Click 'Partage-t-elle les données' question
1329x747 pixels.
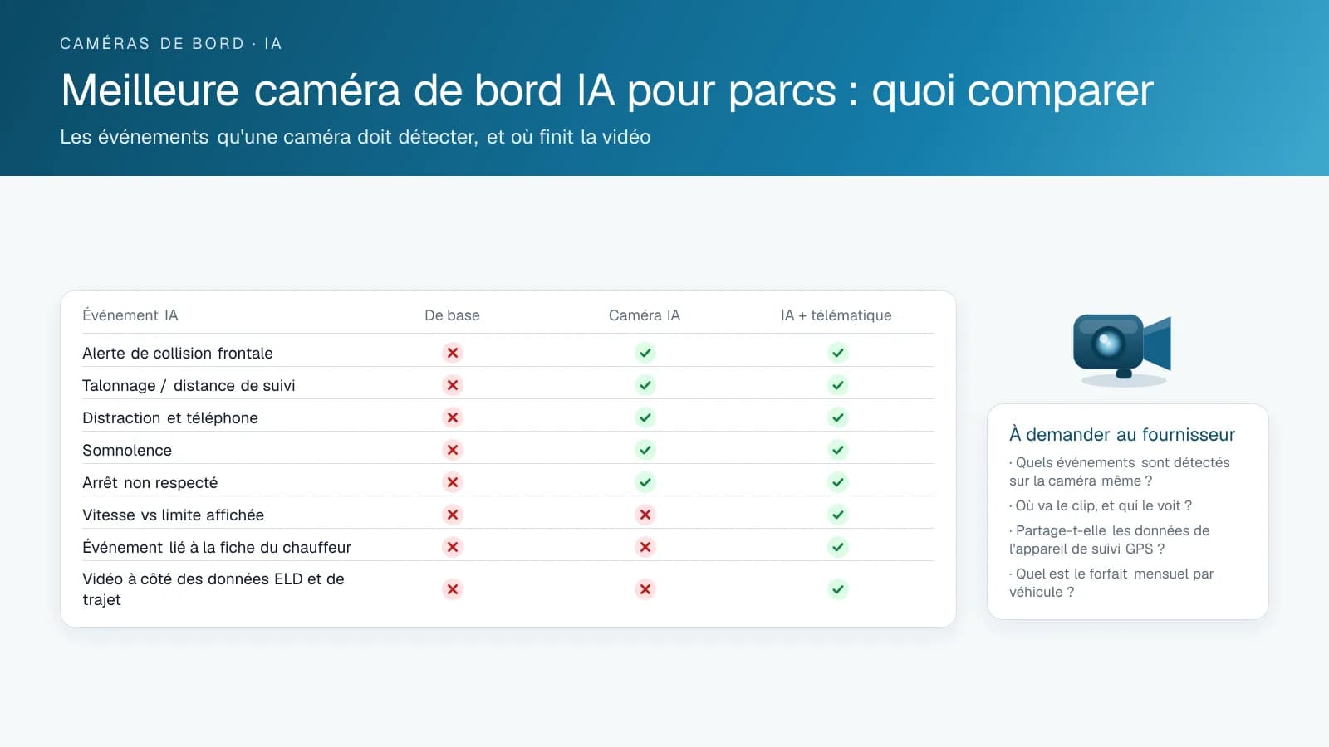[1110, 539]
